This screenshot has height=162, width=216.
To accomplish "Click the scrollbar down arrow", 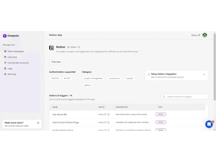I will [215, 130].
